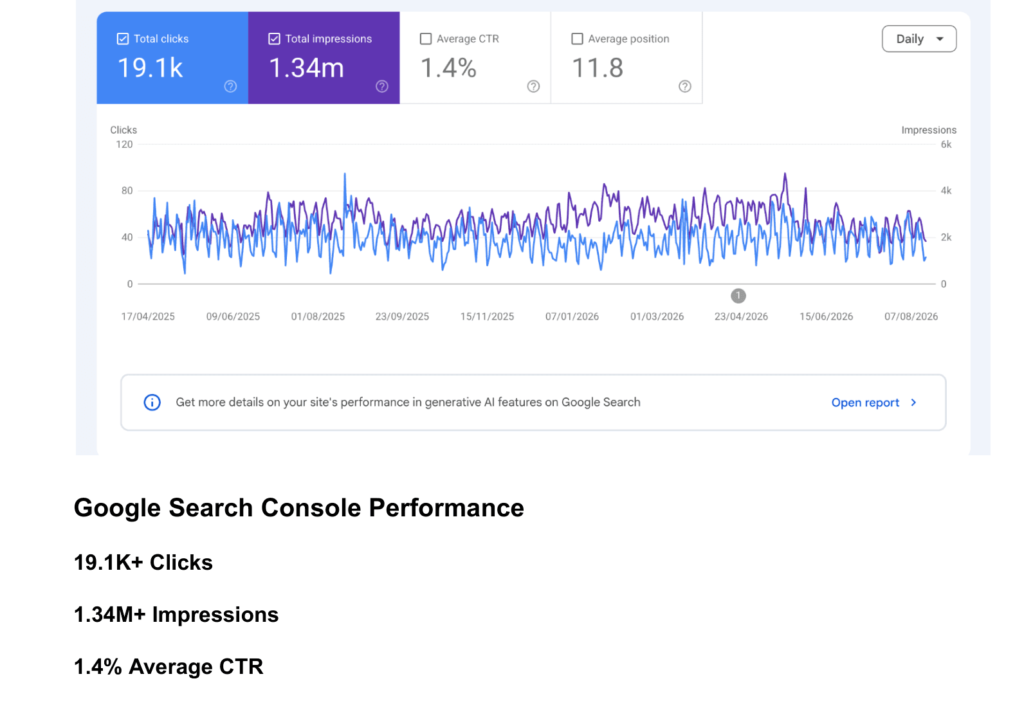Click the 1.4% Average CTR text line
The height and width of the screenshot is (708, 1033).
pyautogui.click(x=169, y=667)
